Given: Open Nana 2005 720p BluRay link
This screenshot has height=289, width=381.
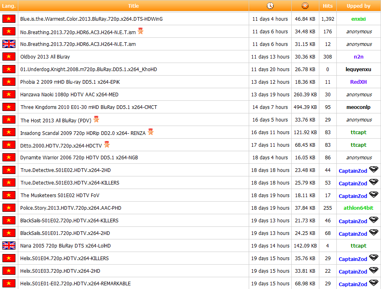Looking at the screenshot, I should pos(65,246).
